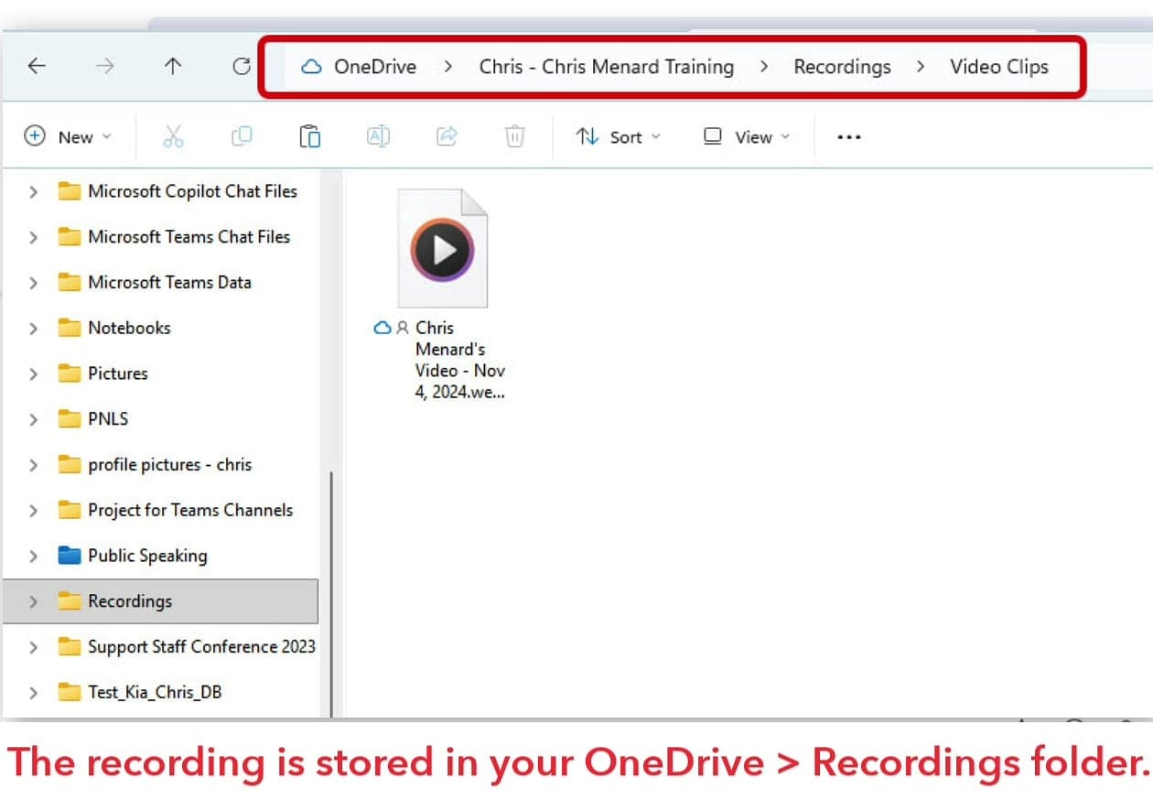Select Microsoft Copilot Chat Files in sidebar
Screen dimensions: 1153x800
click(x=192, y=191)
